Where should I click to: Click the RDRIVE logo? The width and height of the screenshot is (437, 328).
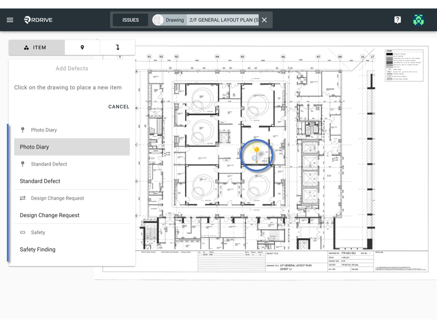tap(38, 20)
